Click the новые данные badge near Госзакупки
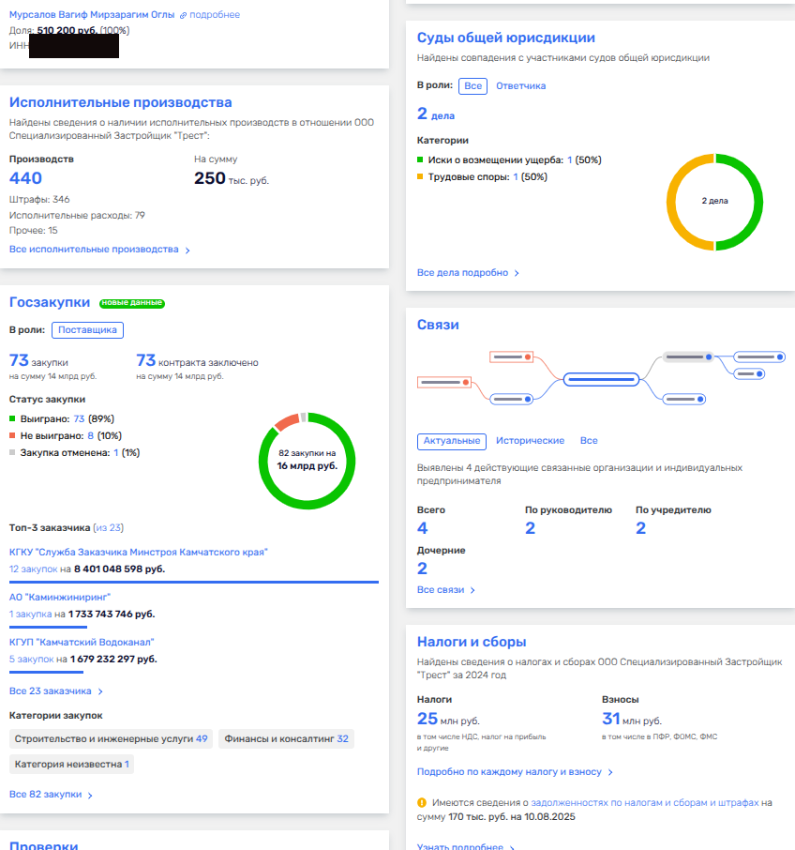This screenshot has height=850, width=795. click(132, 303)
